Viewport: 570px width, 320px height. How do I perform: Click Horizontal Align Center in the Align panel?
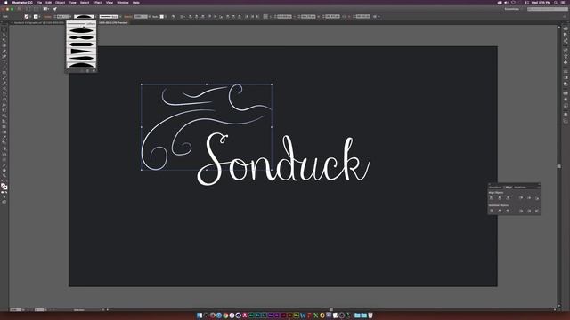[x=500, y=198]
